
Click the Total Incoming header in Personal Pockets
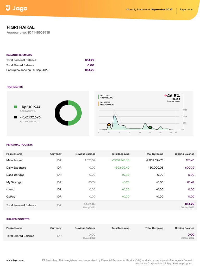(x=120, y=154)
